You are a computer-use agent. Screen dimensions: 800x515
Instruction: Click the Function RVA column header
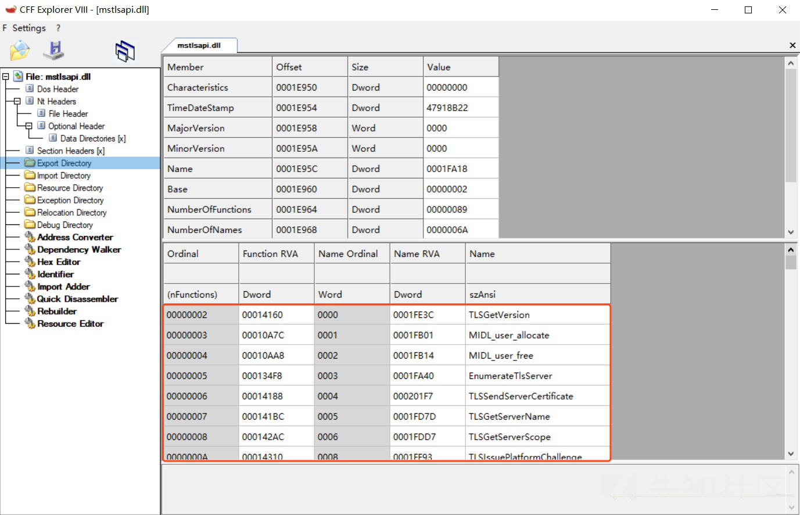pos(277,253)
